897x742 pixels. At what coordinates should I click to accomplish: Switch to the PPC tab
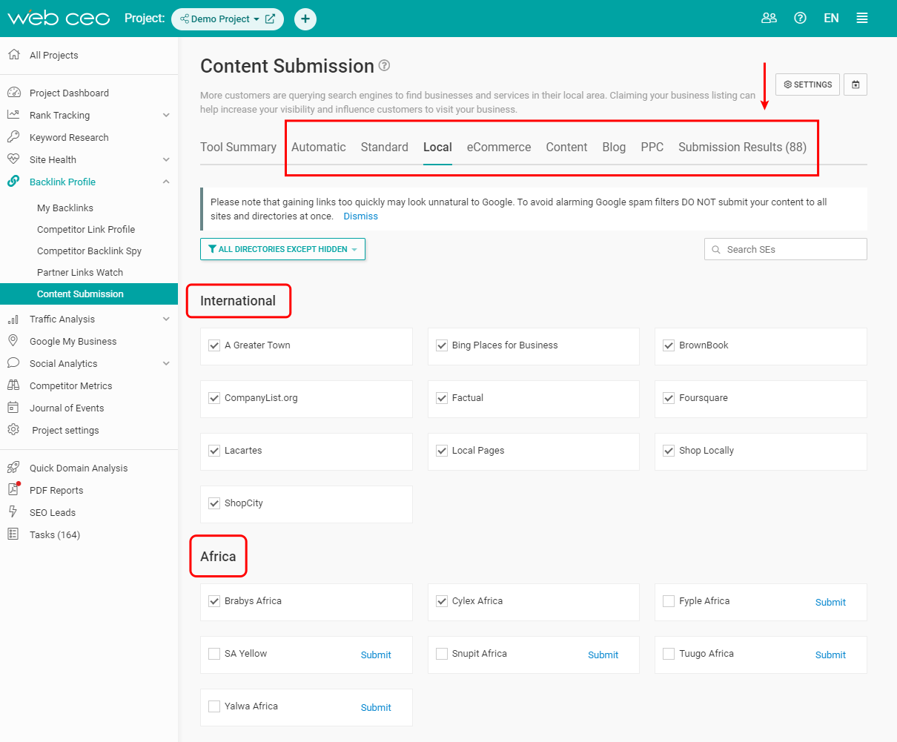652,147
